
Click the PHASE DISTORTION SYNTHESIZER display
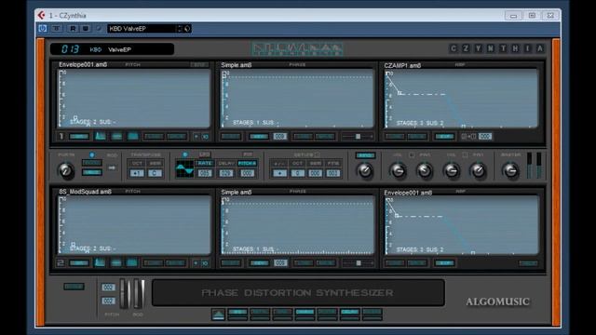point(298,293)
